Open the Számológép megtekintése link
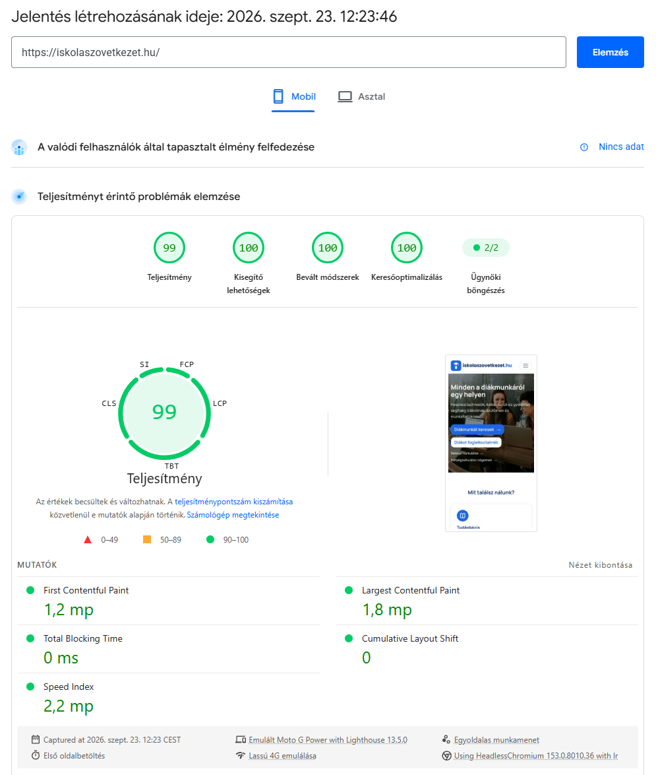Screen dimensions: 656x775 (233, 515)
